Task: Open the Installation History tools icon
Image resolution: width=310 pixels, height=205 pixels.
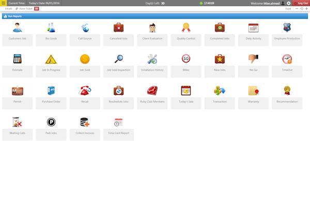Action: point(152,59)
